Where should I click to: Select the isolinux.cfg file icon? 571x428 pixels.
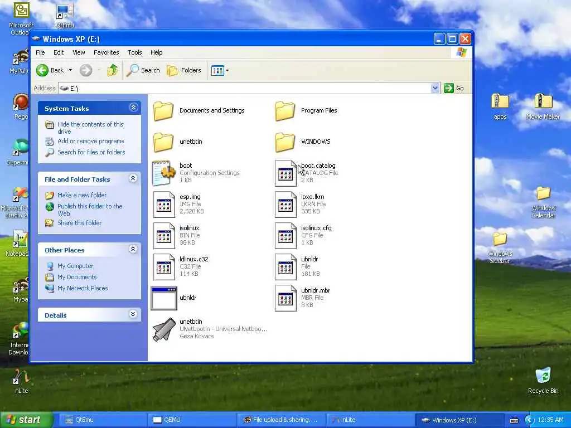coord(285,236)
